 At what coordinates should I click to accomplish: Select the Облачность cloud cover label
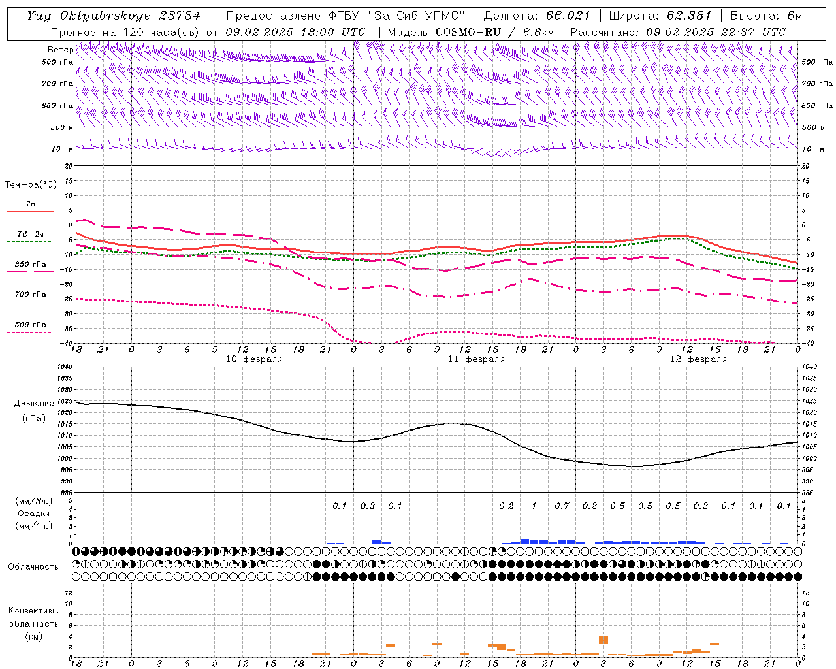pos(33,567)
